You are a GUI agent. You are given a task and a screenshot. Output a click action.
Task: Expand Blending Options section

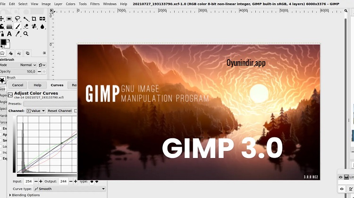click(25, 195)
